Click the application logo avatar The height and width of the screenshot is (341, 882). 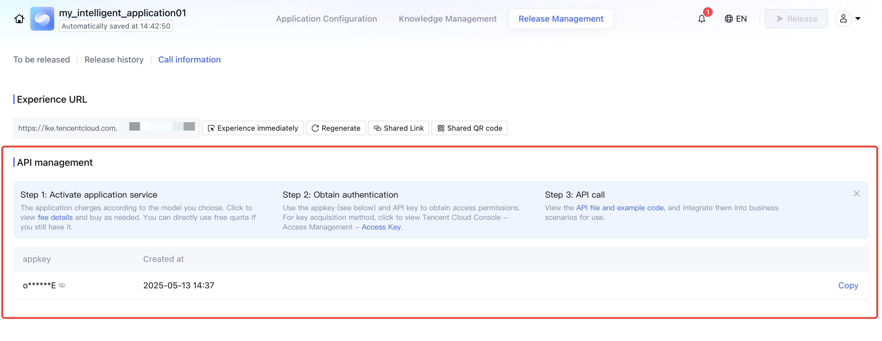(x=42, y=19)
